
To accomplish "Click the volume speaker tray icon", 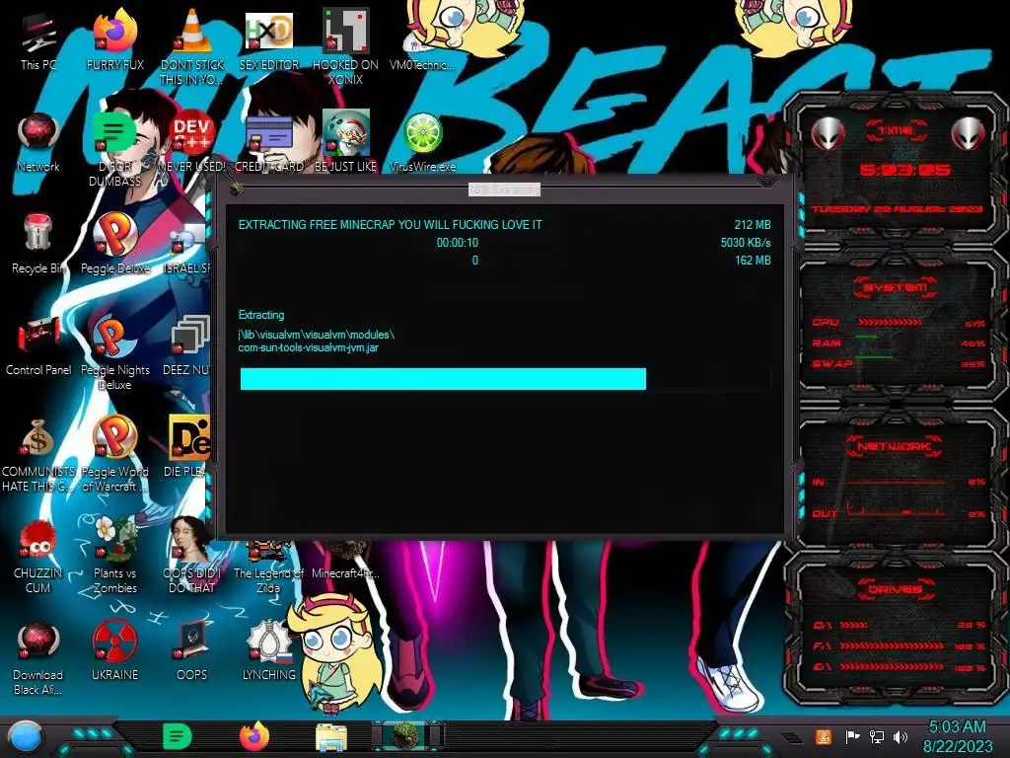I will tap(901, 737).
